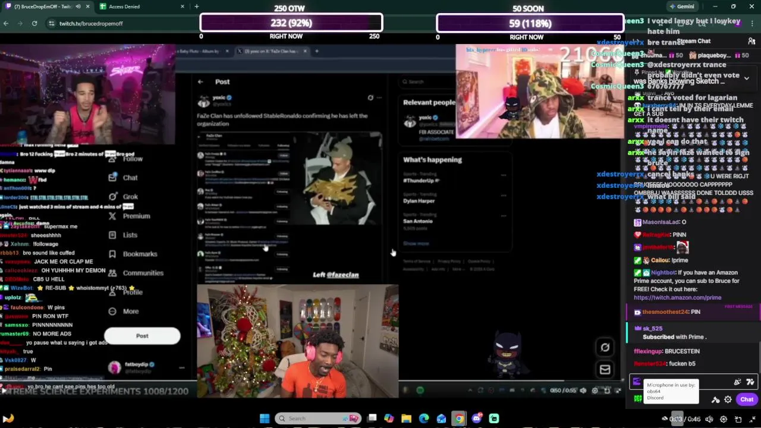Open the #ThunderUp trending topic
Viewport: 761px width, 428px height.
click(x=421, y=180)
